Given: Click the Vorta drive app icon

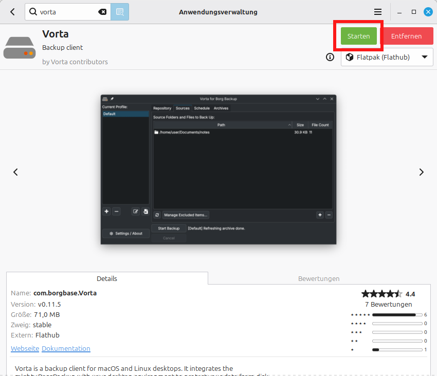Looking at the screenshot, I should click(x=20, y=48).
